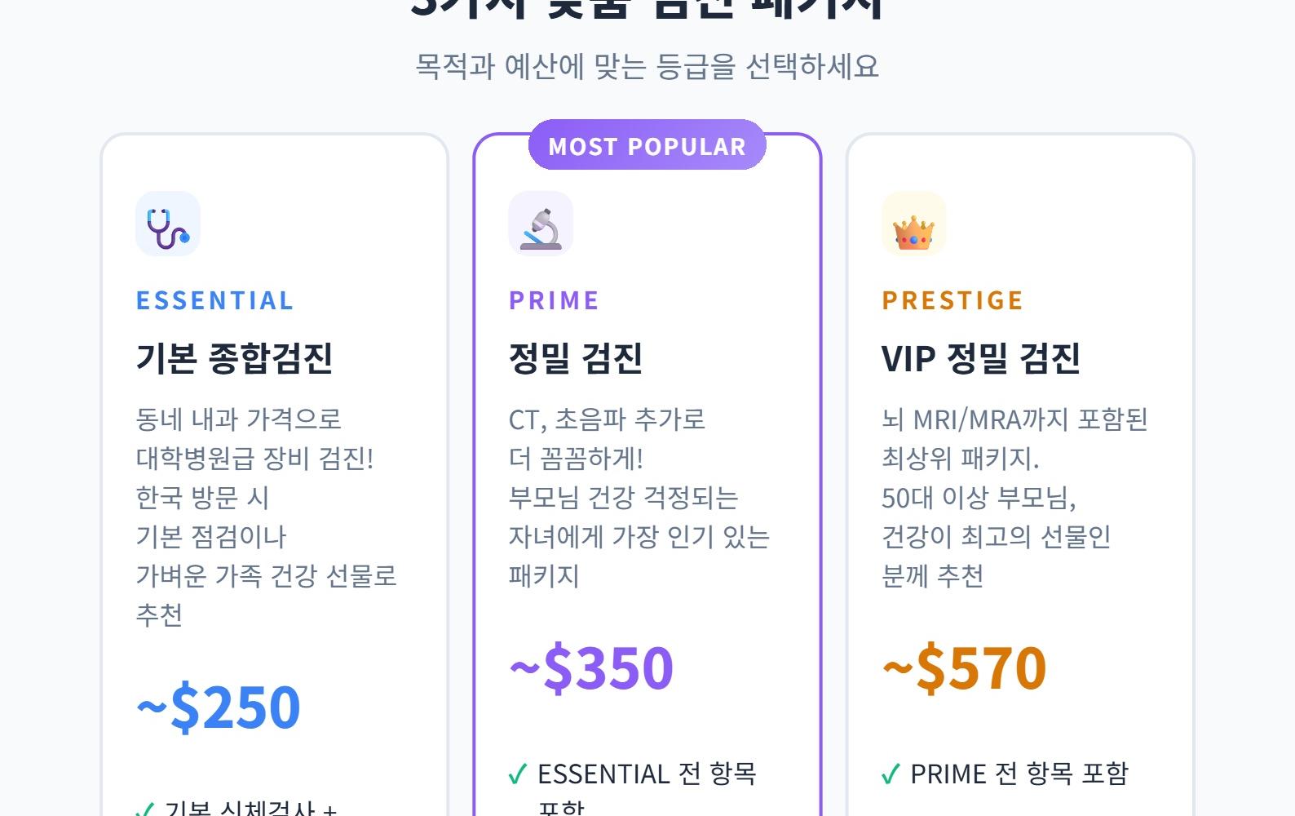
Task: Click the microscope icon on Prime card
Action: point(541,224)
